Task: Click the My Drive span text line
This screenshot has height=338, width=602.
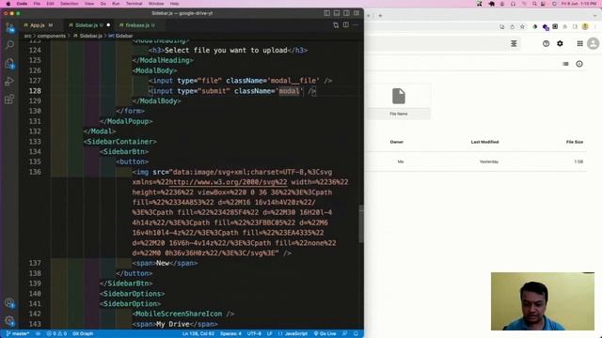Action: point(175,324)
